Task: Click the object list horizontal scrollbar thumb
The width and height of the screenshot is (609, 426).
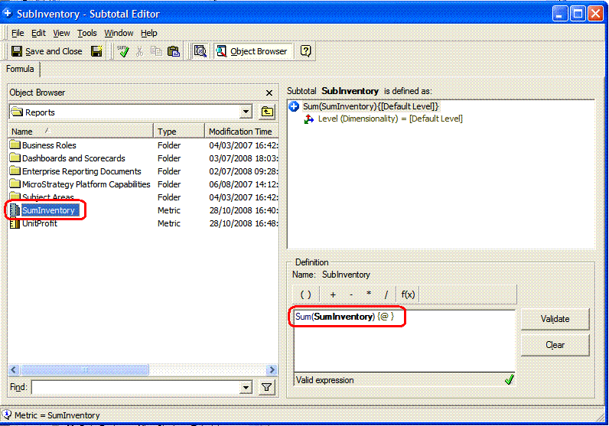Action: click(x=84, y=369)
